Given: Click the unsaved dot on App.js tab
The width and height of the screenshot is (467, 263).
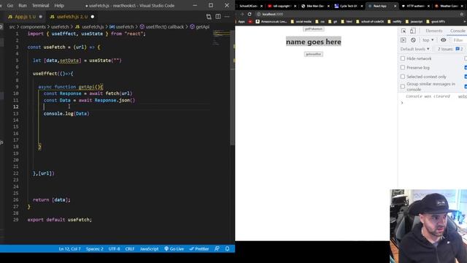Looking at the screenshot, I should [x=41, y=17].
